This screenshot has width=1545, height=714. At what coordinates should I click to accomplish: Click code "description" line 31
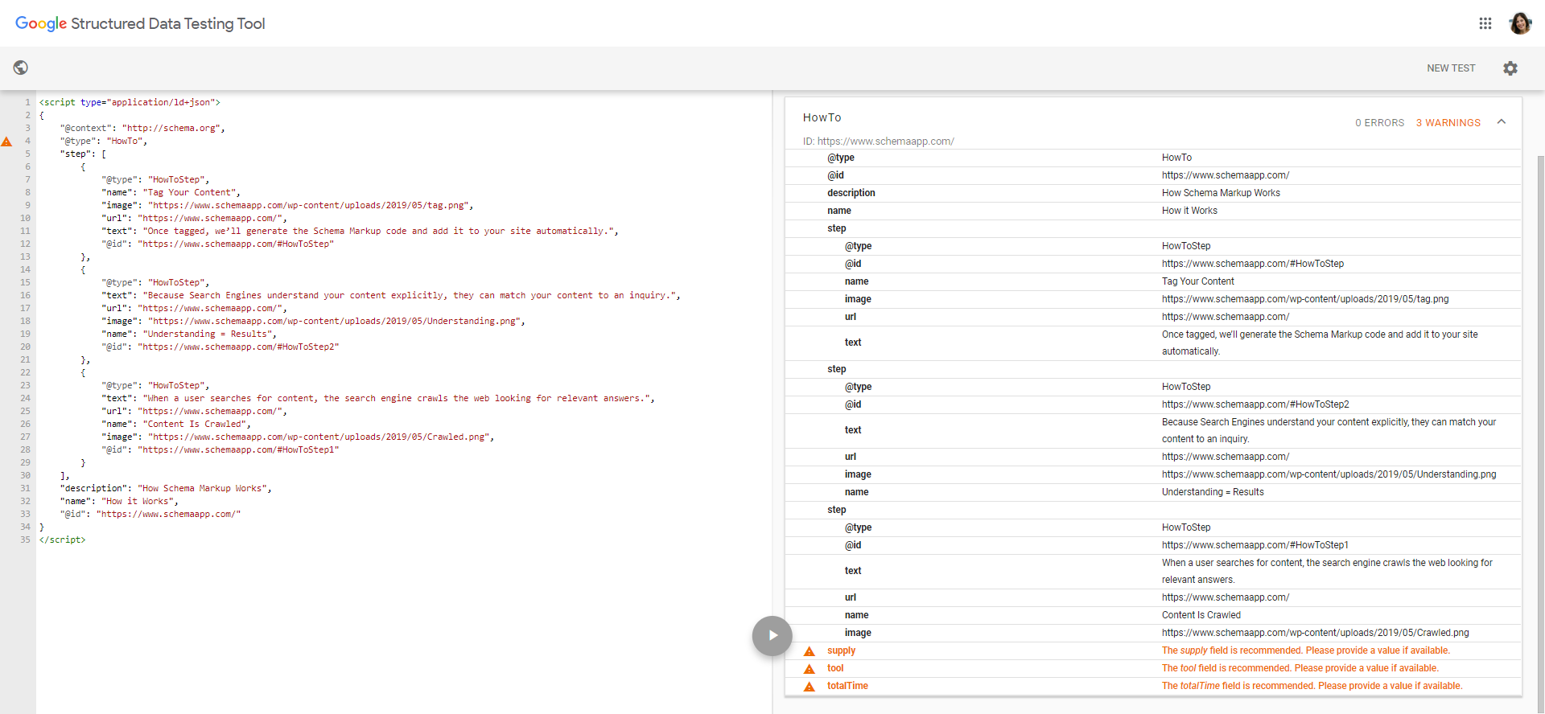(166, 488)
